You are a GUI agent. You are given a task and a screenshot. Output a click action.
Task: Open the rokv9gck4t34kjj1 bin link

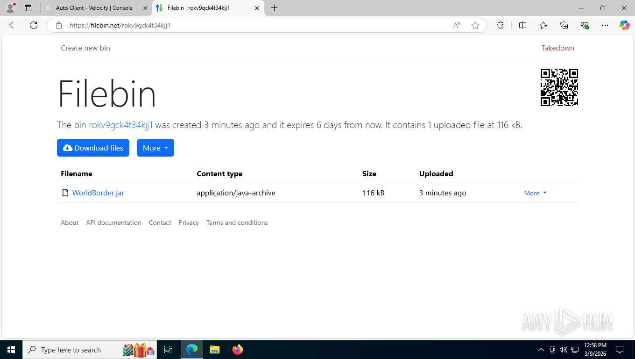coord(121,125)
